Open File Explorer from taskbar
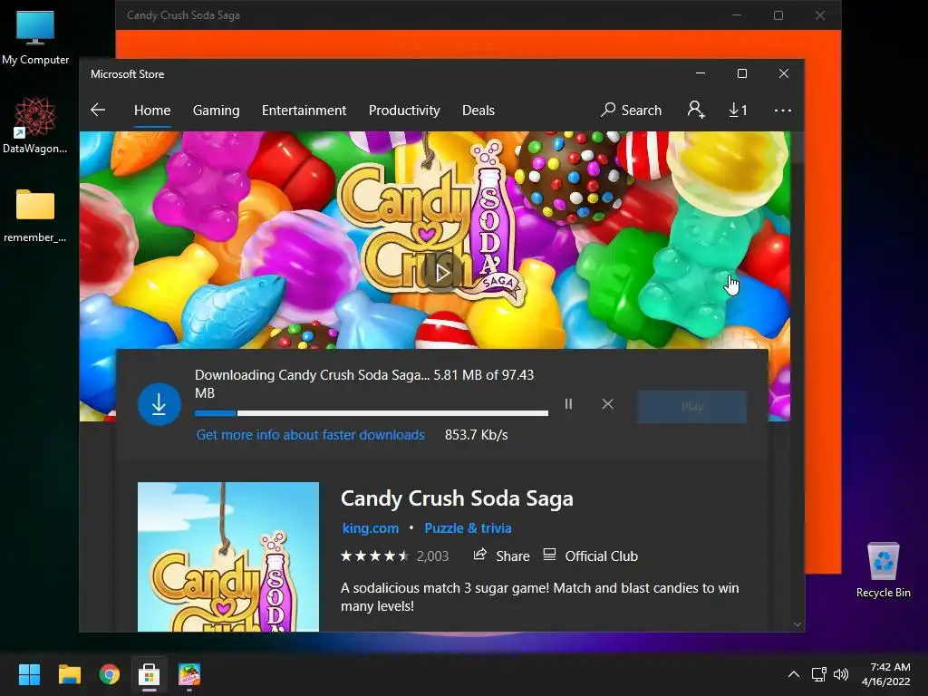The image size is (928, 696). (x=69, y=674)
